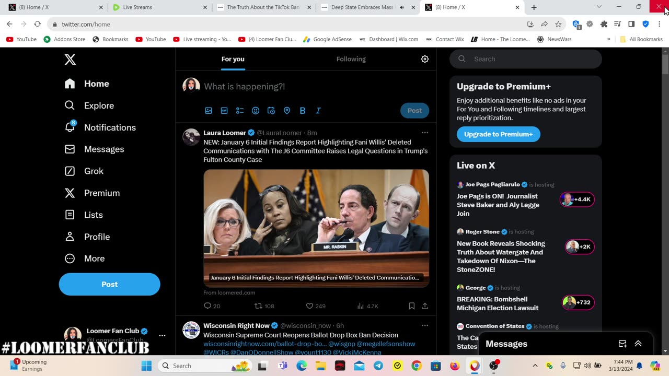669x376 pixels.
Task: Open wisconsinrightnow.com ballot drop box link
Action: [265, 344]
